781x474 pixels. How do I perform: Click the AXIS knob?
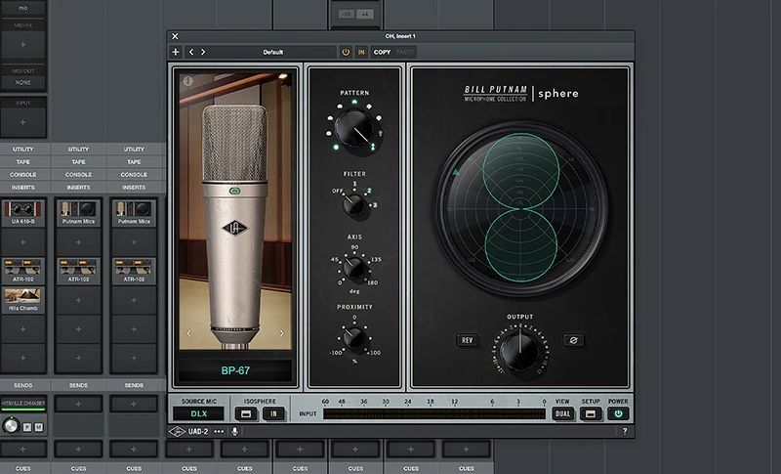[354, 269]
